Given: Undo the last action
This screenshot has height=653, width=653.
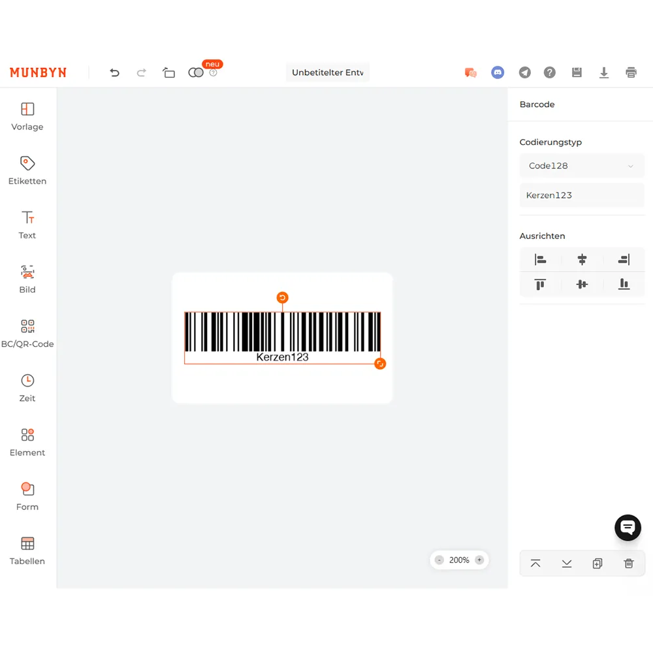Looking at the screenshot, I should click(x=114, y=73).
